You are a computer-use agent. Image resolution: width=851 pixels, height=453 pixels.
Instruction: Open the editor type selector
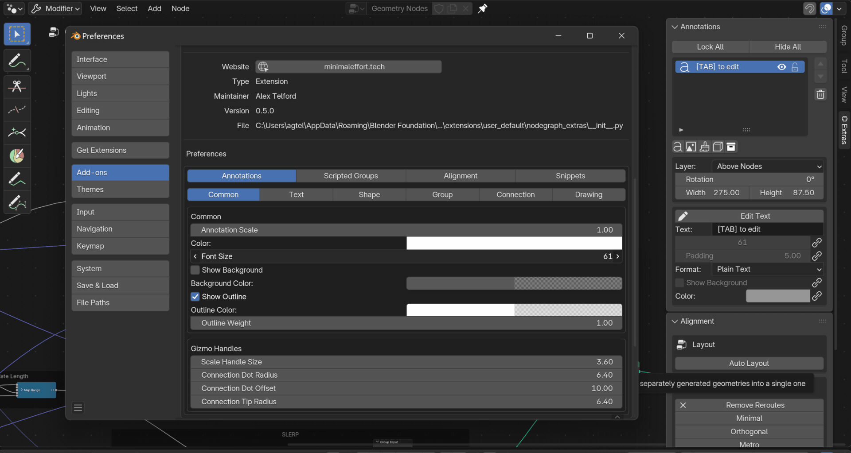tap(15, 8)
